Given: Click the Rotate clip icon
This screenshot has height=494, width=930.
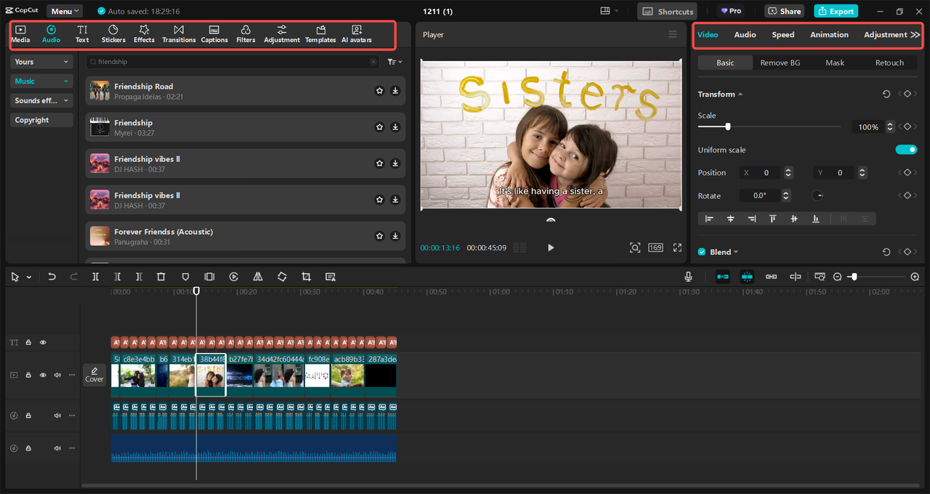Looking at the screenshot, I should tap(282, 277).
